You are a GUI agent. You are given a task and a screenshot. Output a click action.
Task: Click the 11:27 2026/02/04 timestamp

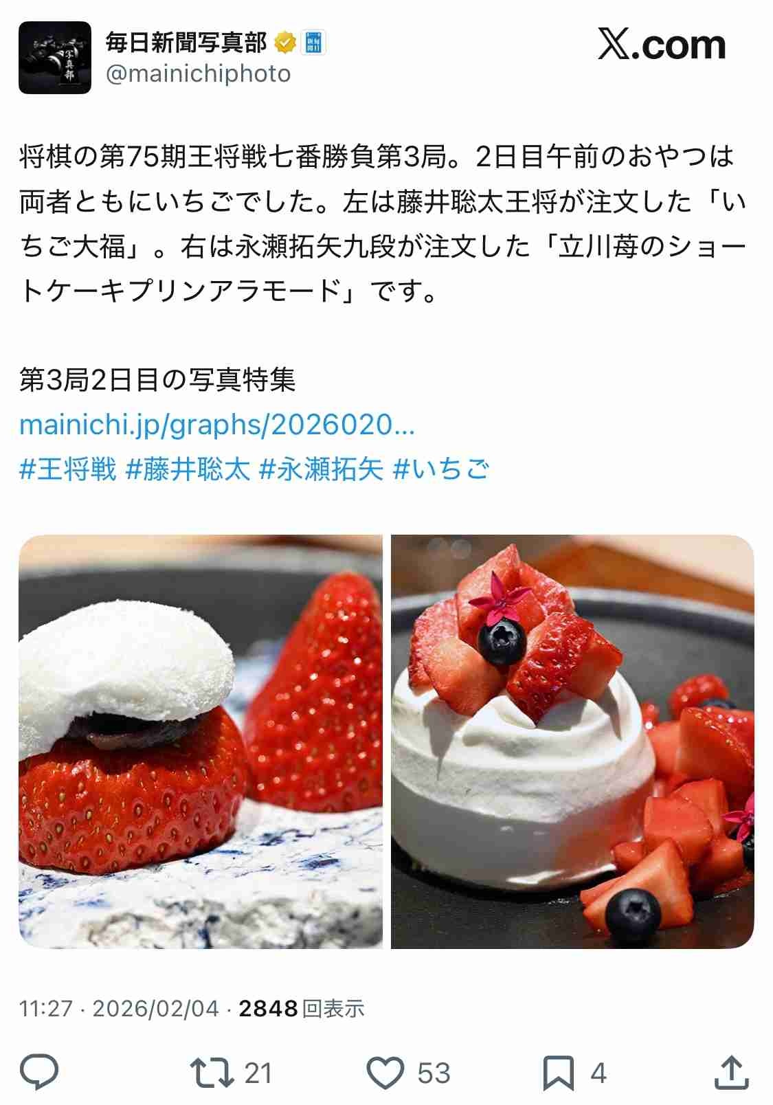click(119, 1008)
